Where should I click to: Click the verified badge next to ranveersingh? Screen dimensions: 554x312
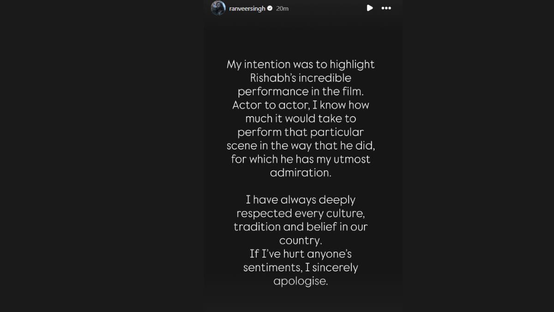click(x=271, y=8)
